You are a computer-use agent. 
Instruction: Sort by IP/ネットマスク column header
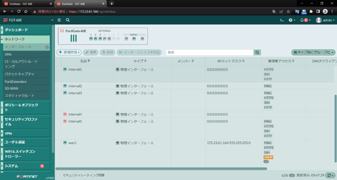[231, 61]
